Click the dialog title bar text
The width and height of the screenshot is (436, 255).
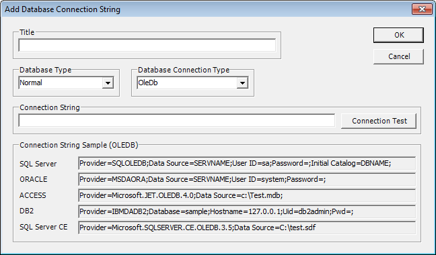point(63,9)
